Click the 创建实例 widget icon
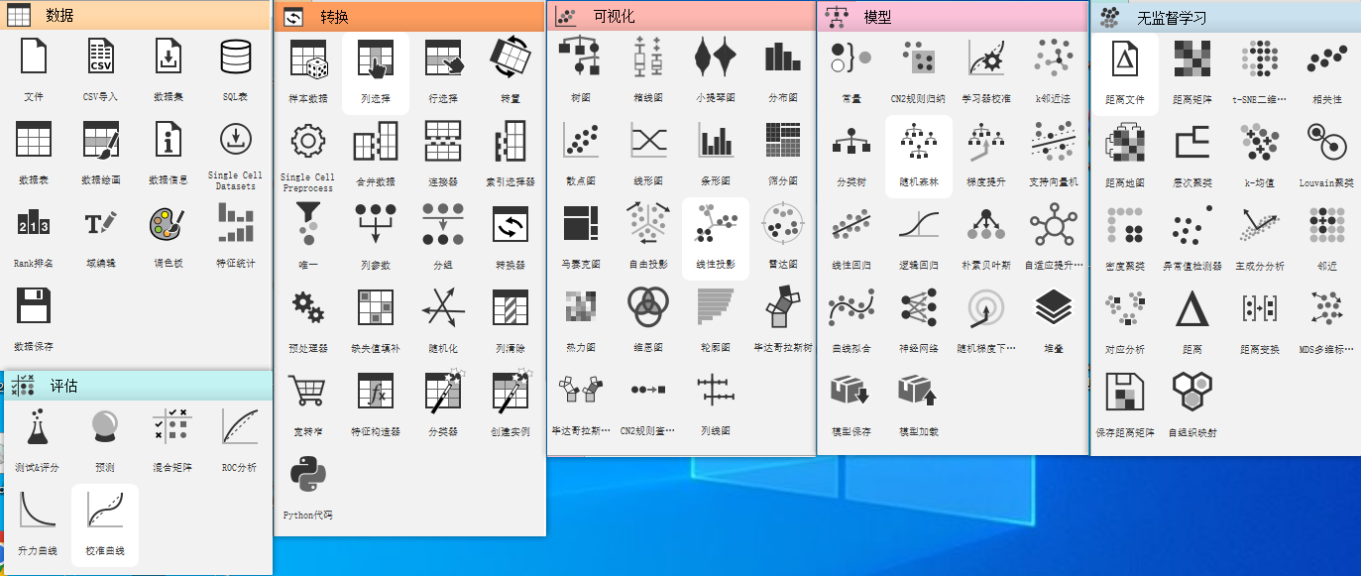 point(510,391)
